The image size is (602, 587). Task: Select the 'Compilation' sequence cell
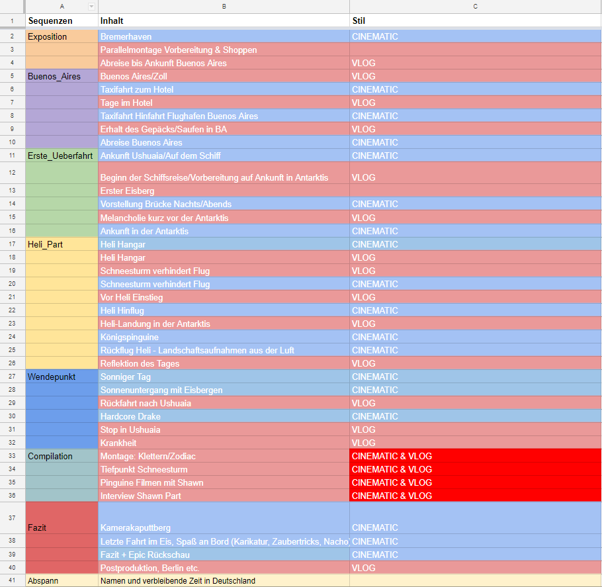[x=62, y=456]
